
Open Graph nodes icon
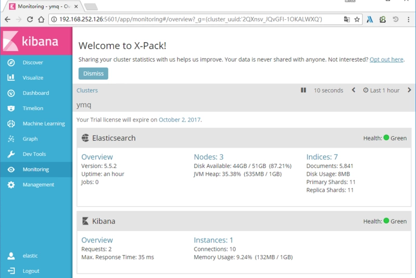[11, 139]
